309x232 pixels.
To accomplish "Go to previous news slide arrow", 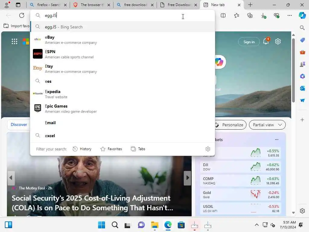I will pyautogui.click(x=11, y=178).
